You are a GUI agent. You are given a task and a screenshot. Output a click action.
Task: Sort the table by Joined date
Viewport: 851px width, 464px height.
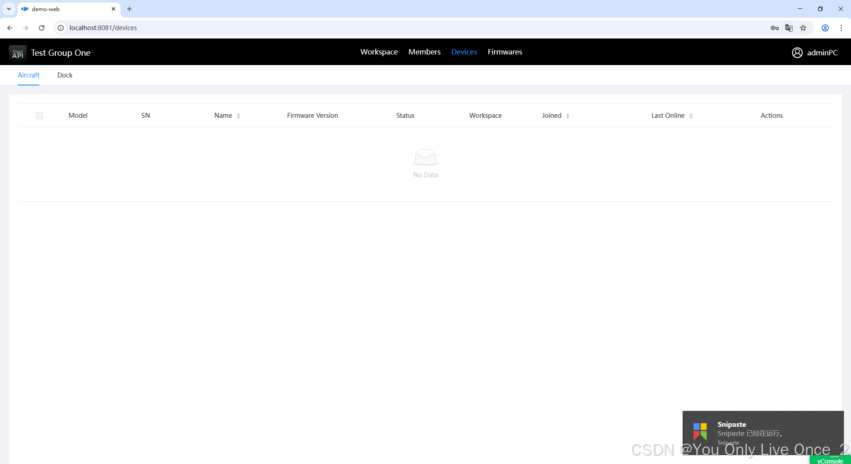tap(568, 116)
